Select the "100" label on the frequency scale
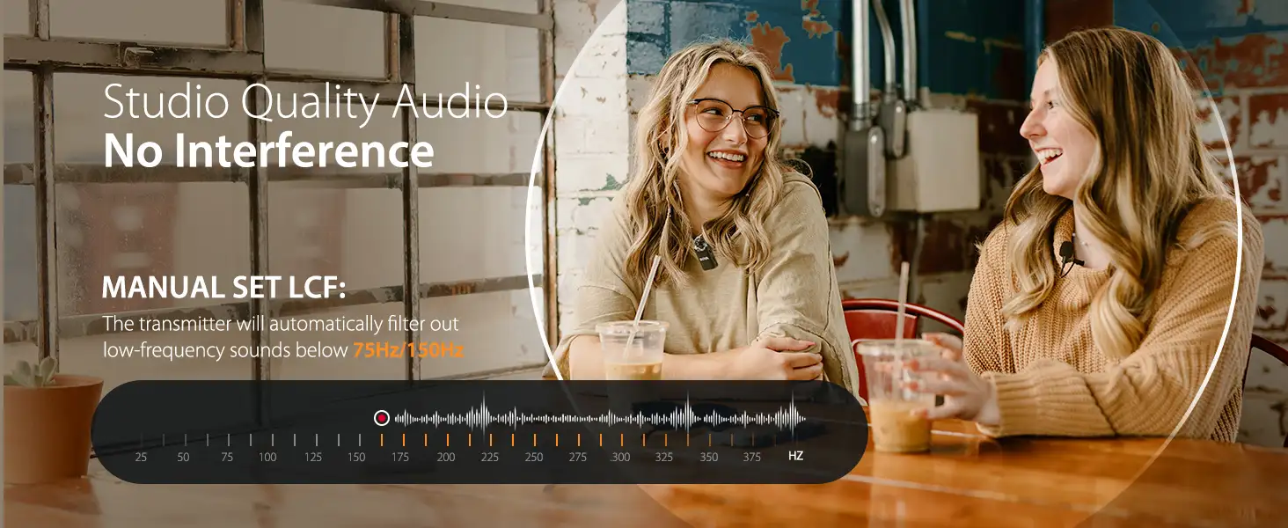 coord(267,457)
